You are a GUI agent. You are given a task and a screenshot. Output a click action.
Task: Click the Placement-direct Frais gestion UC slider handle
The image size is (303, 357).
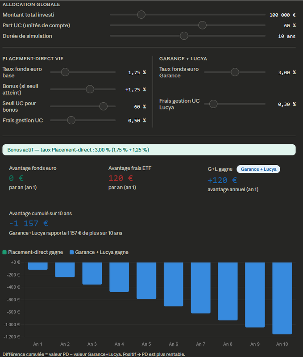click(x=71, y=120)
